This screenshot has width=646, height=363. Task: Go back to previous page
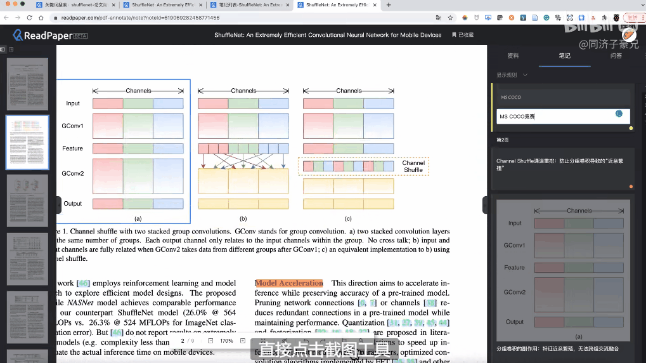pyautogui.click(x=6, y=18)
